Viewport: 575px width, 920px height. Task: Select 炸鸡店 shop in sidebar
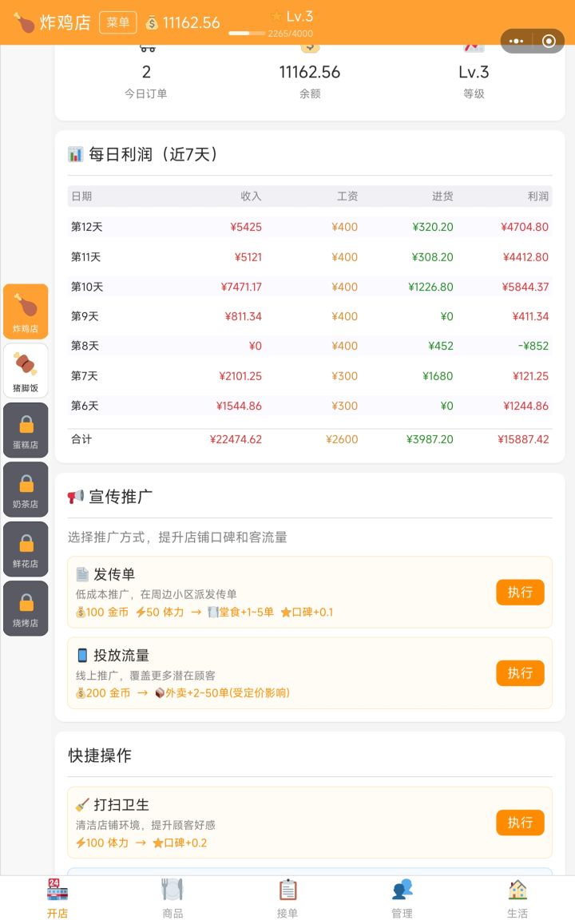26,311
